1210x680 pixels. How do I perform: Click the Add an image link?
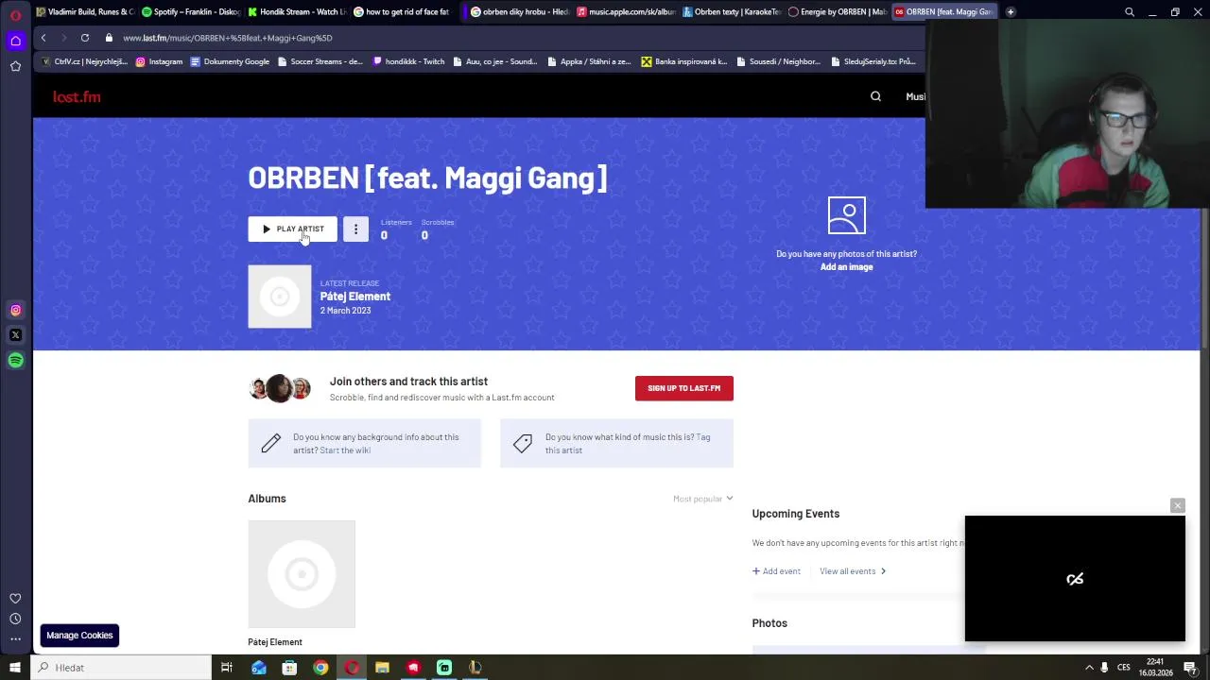pos(846,267)
